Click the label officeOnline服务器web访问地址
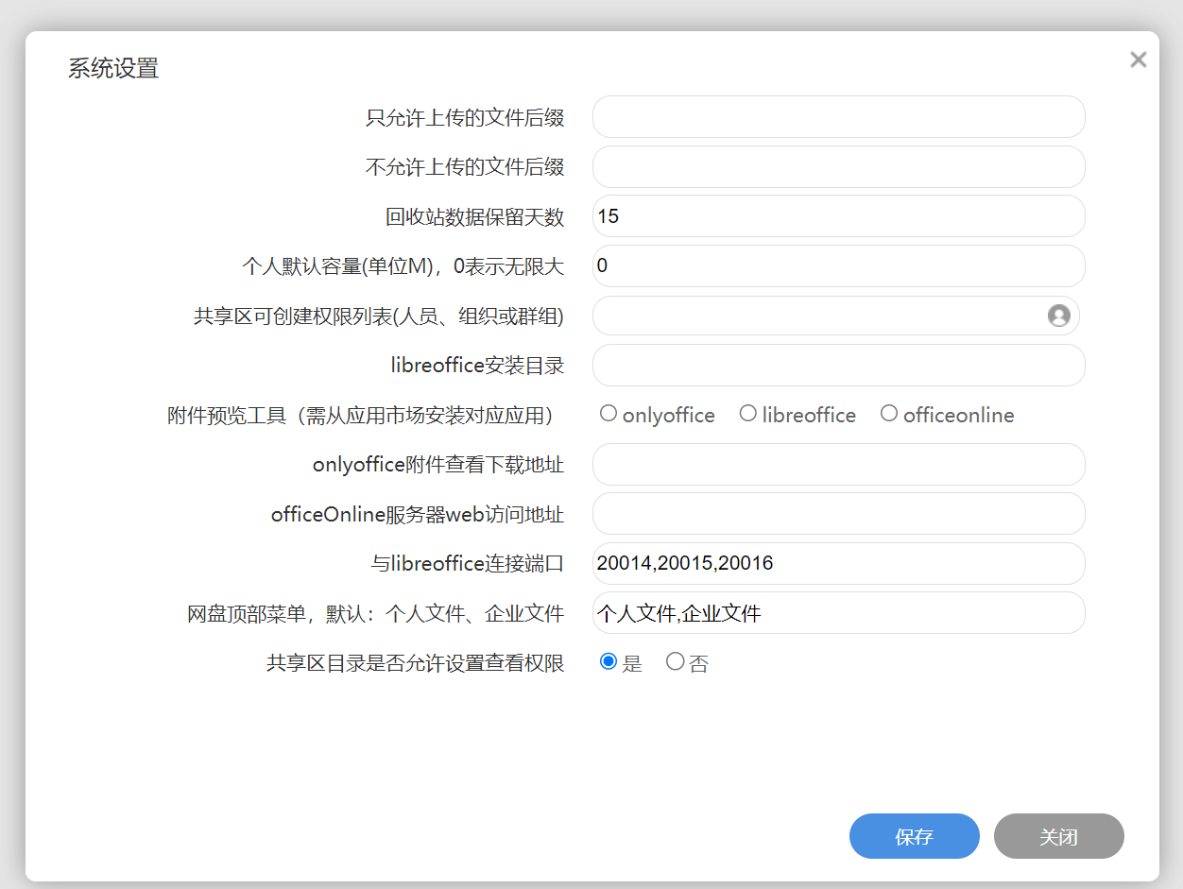The height and width of the screenshot is (889, 1183). click(x=418, y=515)
